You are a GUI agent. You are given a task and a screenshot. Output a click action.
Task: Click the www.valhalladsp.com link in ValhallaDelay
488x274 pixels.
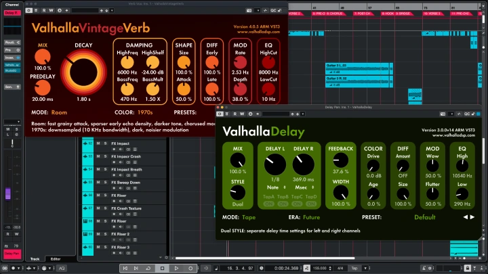click(x=453, y=135)
